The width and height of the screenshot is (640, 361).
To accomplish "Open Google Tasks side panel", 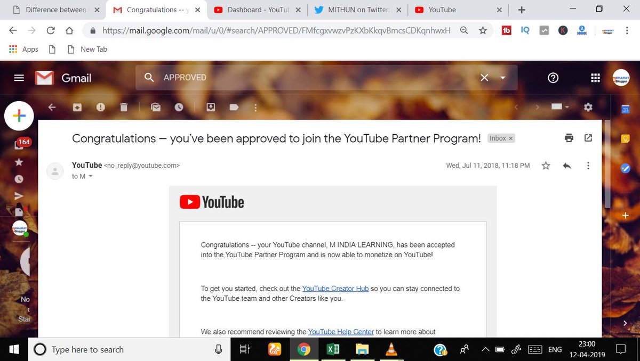I will point(626,168).
